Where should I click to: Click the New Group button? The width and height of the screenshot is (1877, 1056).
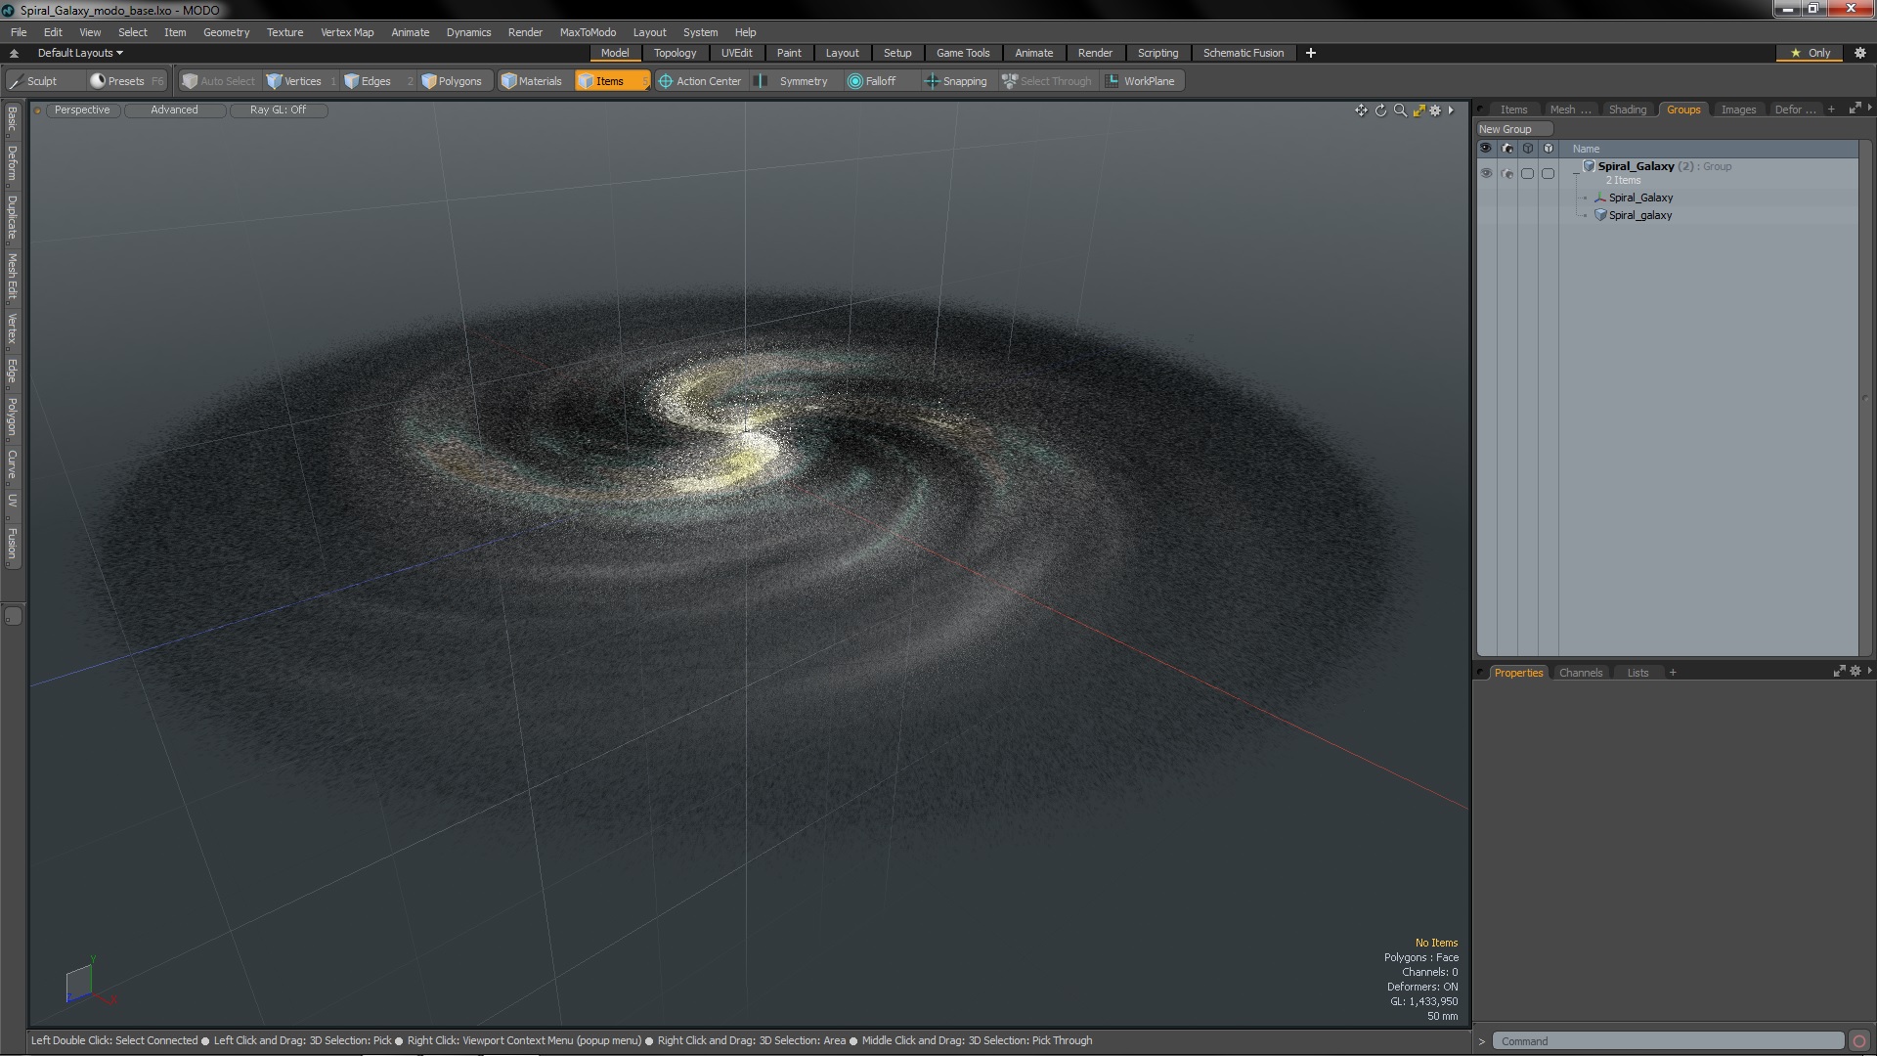coord(1513,129)
